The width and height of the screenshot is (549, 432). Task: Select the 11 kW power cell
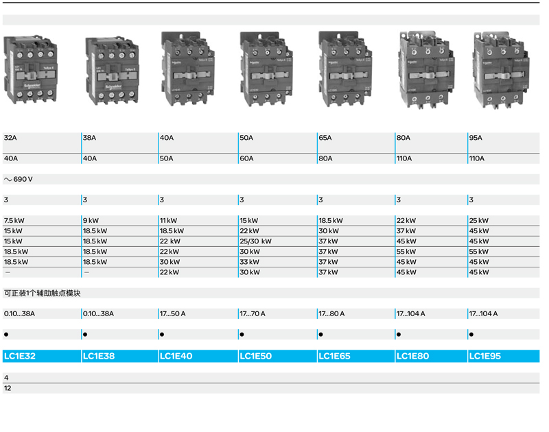(198, 220)
